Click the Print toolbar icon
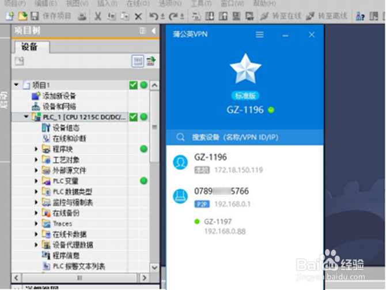 click(x=82, y=17)
